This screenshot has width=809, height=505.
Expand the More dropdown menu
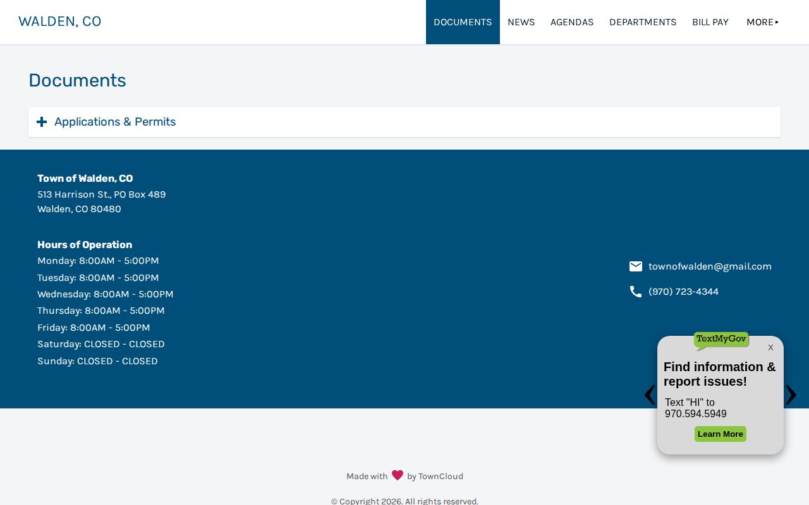click(x=763, y=22)
